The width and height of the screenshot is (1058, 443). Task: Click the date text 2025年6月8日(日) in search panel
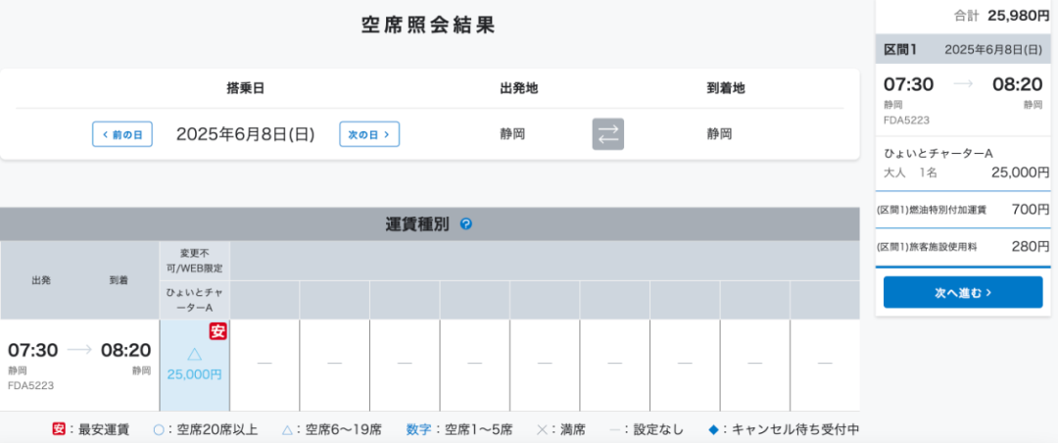pyautogui.click(x=246, y=134)
